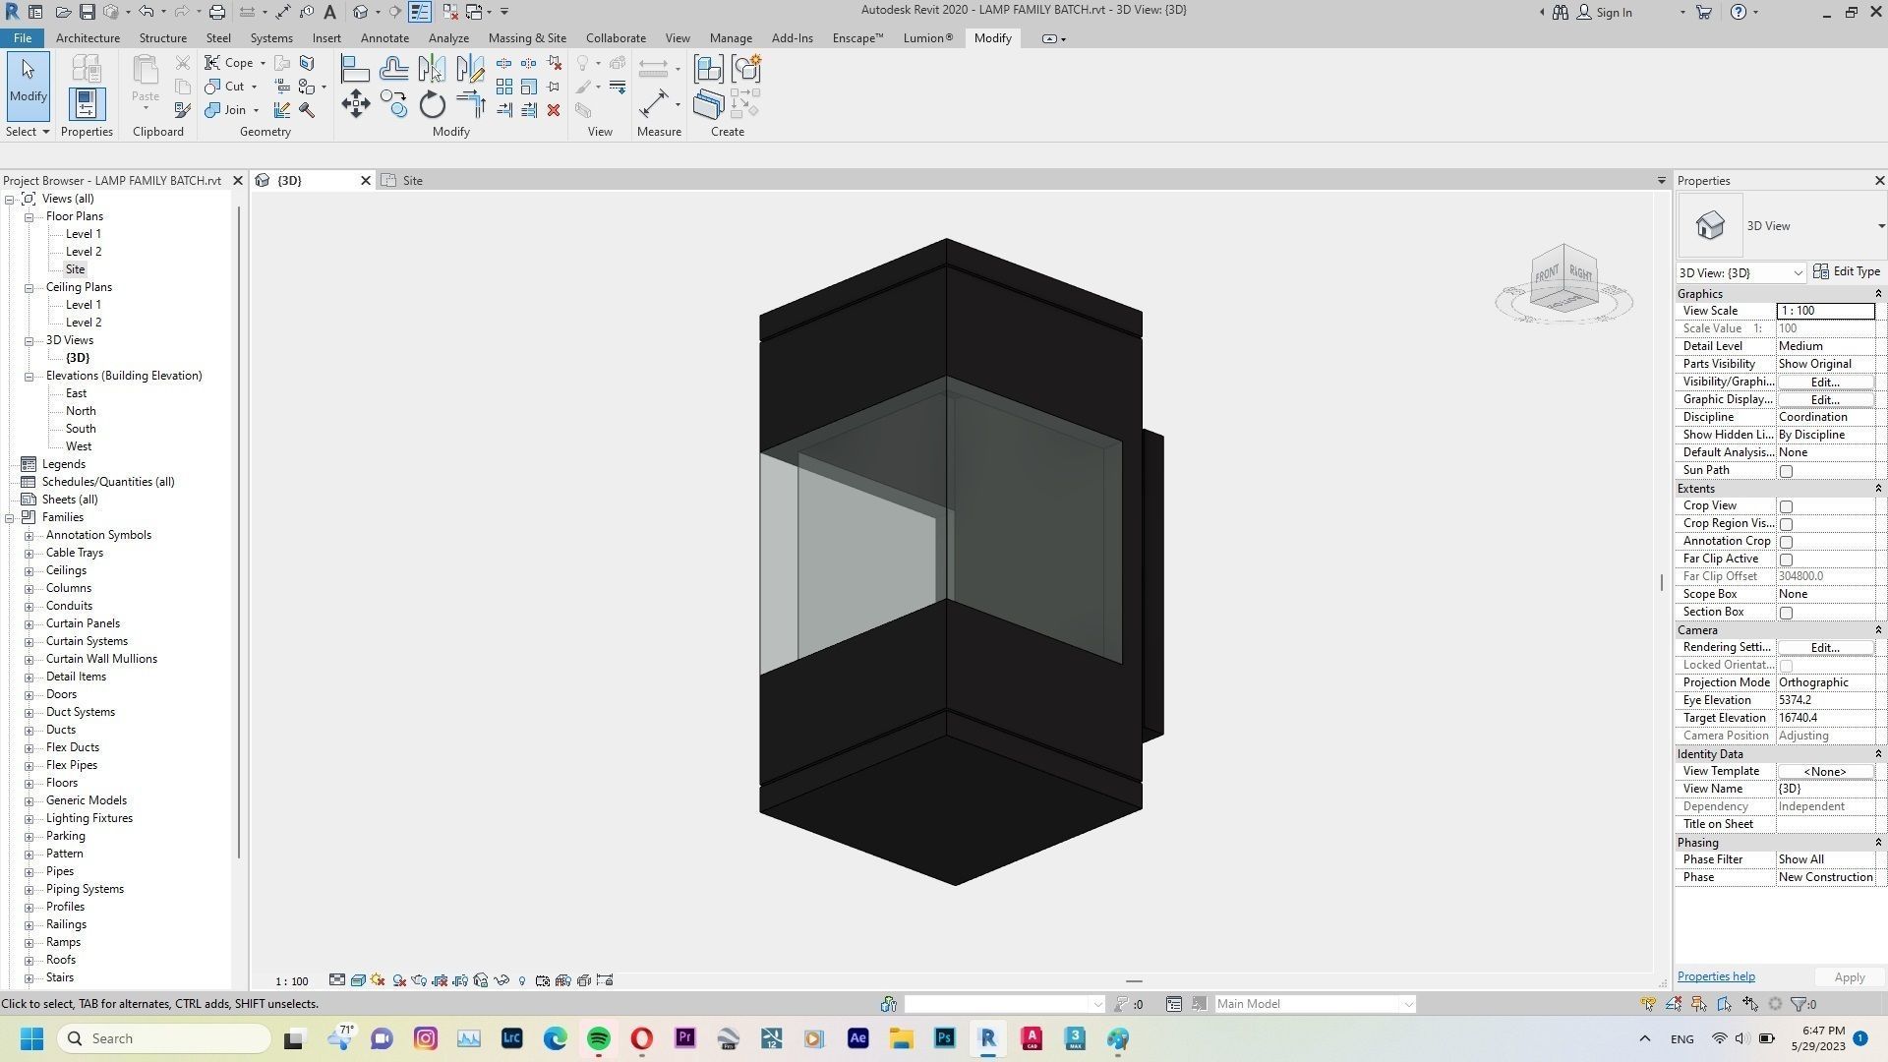Image resolution: width=1888 pixels, height=1062 pixels.
Task: Open the Select panel dropdown
Action: click(28, 132)
